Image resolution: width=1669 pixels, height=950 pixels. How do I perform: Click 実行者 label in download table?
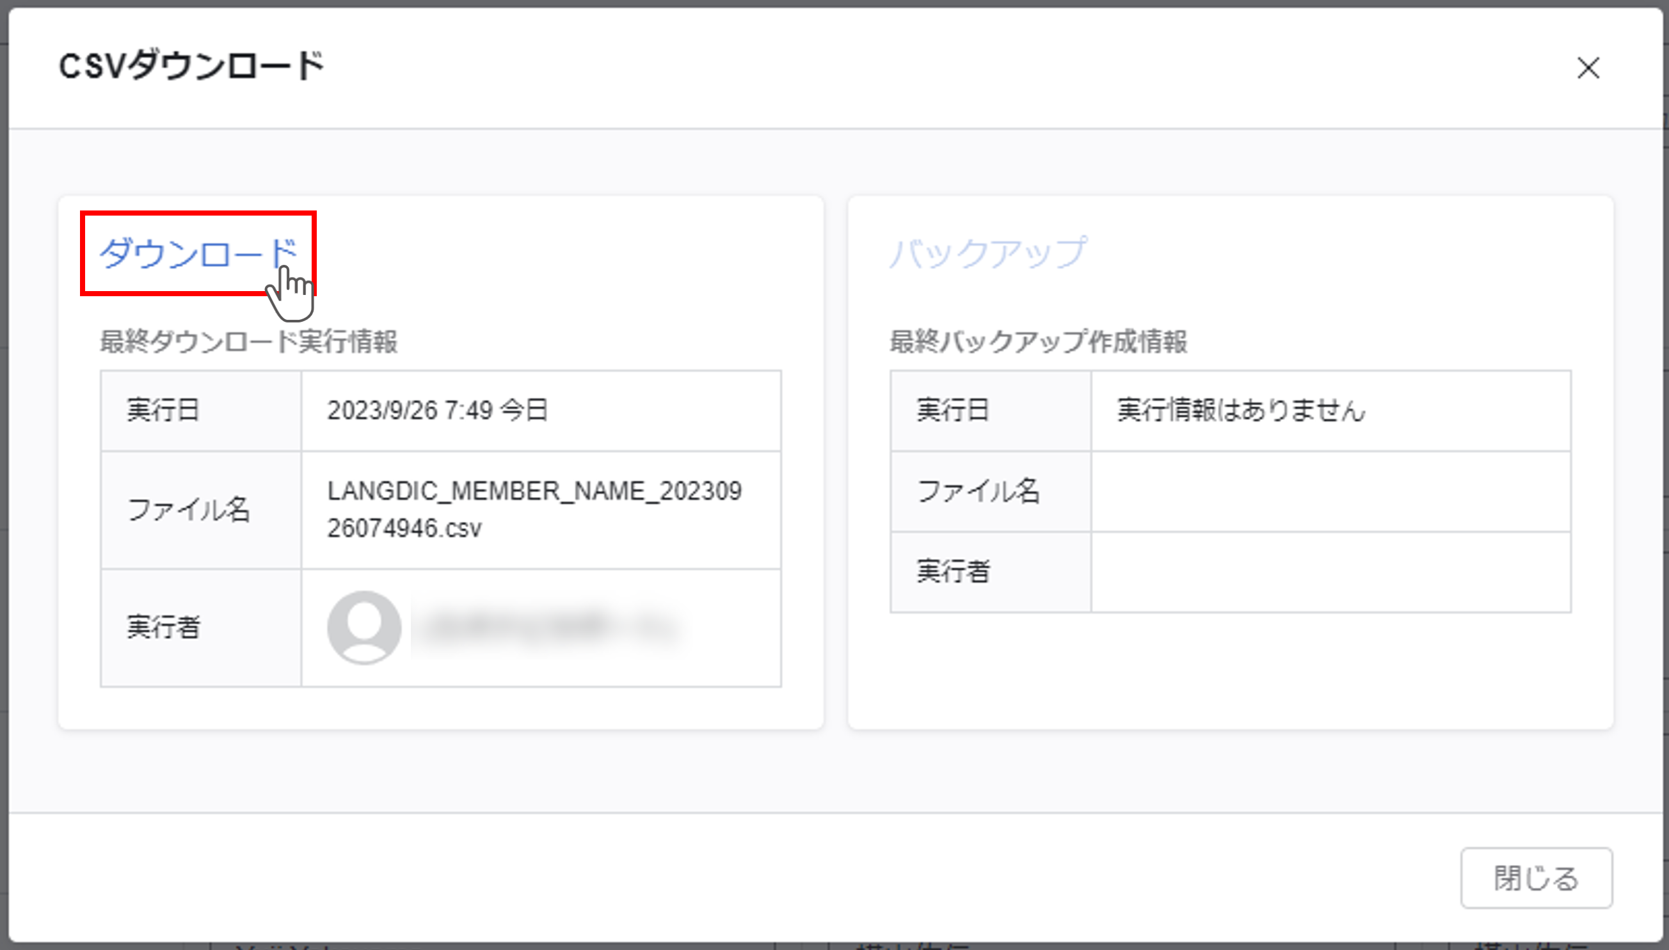point(163,627)
